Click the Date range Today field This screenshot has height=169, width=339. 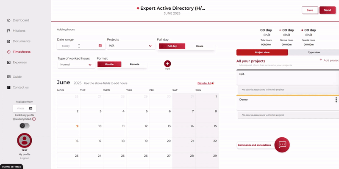(81, 46)
